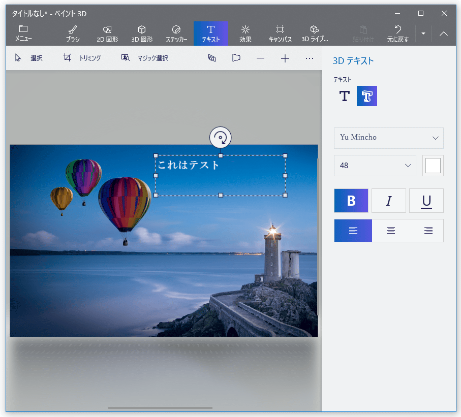Zoom in with the plus button
The width and height of the screenshot is (461, 417).
[x=285, y=58]
